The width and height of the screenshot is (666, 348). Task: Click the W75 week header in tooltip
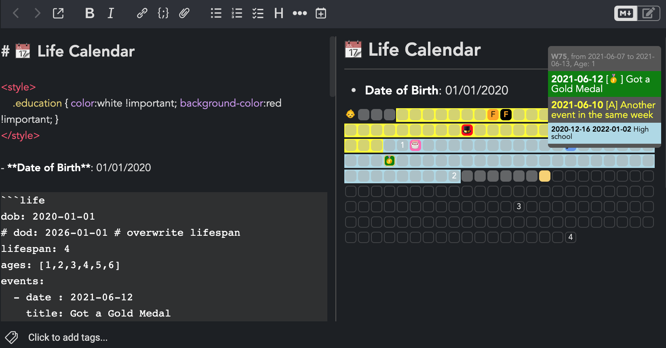pos(604,60)
